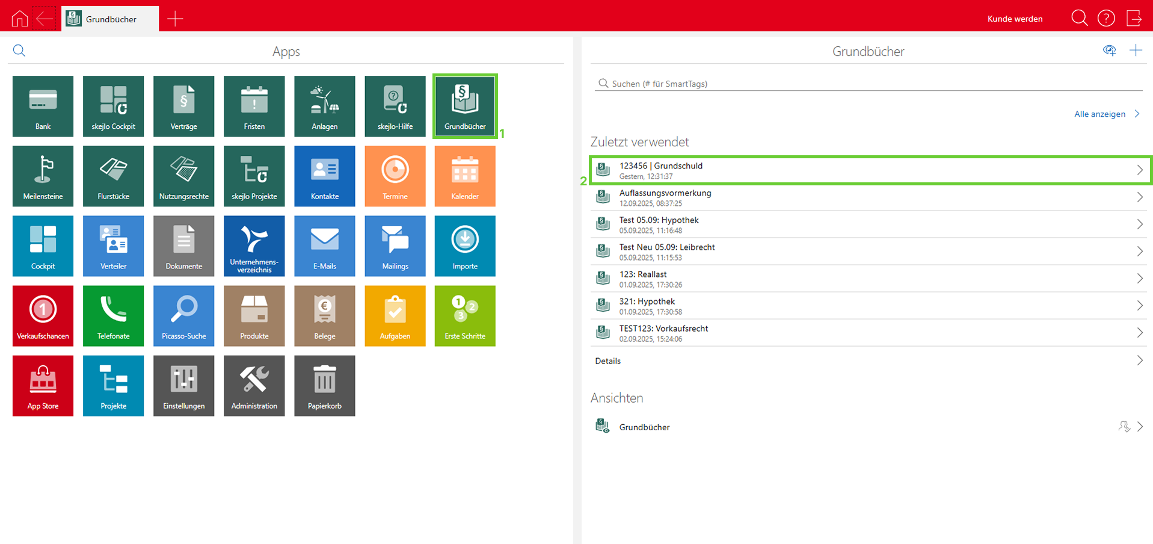The image size is (1153, 544).
Task: Open the Flurstücke app tile
Action: (113, 176)
